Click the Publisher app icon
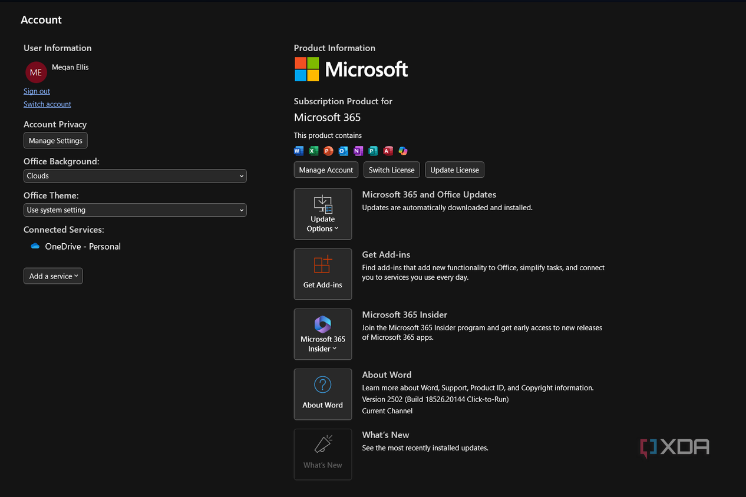 pos(373,151)
